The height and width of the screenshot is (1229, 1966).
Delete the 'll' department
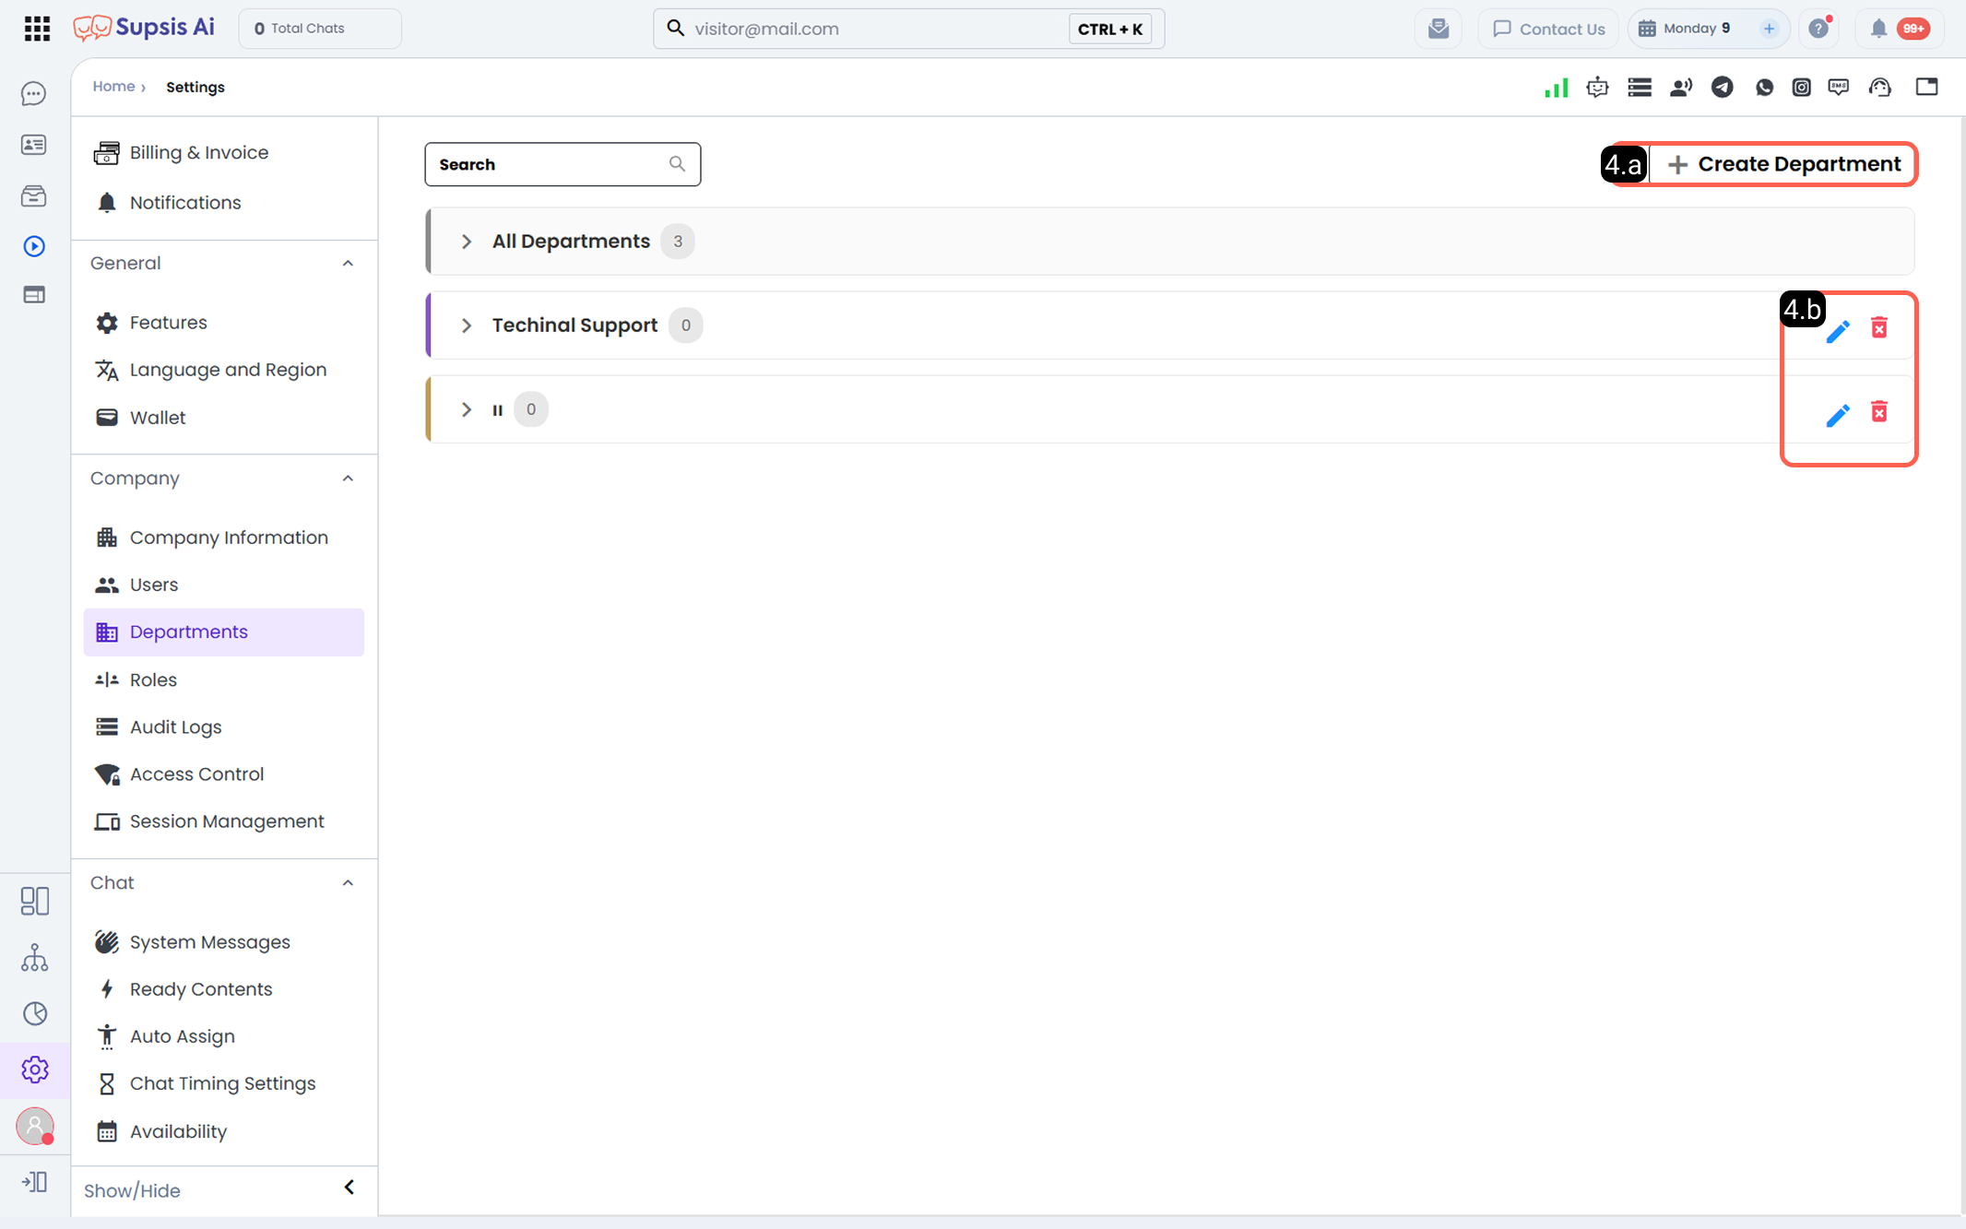(1879, 411)
